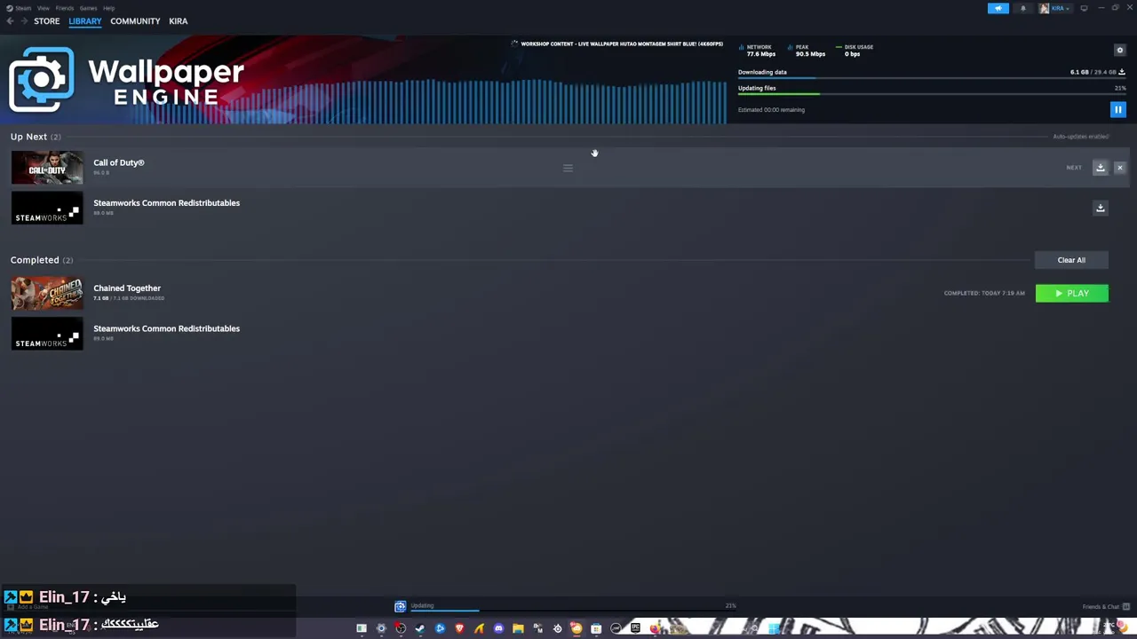Click the Wallpaper Engine logo banner

(127, 80)
